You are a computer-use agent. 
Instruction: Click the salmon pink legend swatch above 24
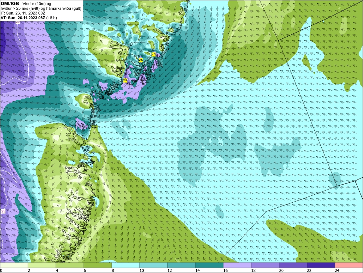pyautogui.click(x=349, y=265)
